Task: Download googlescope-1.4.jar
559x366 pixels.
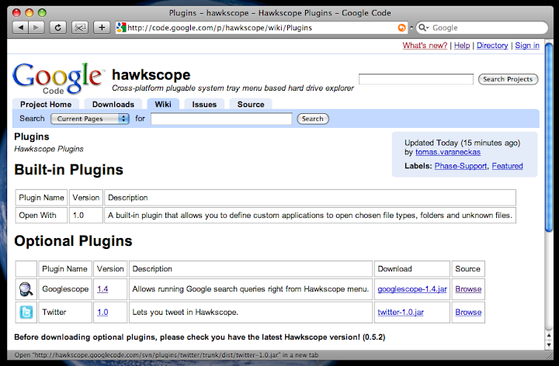Action: [412, 289]
